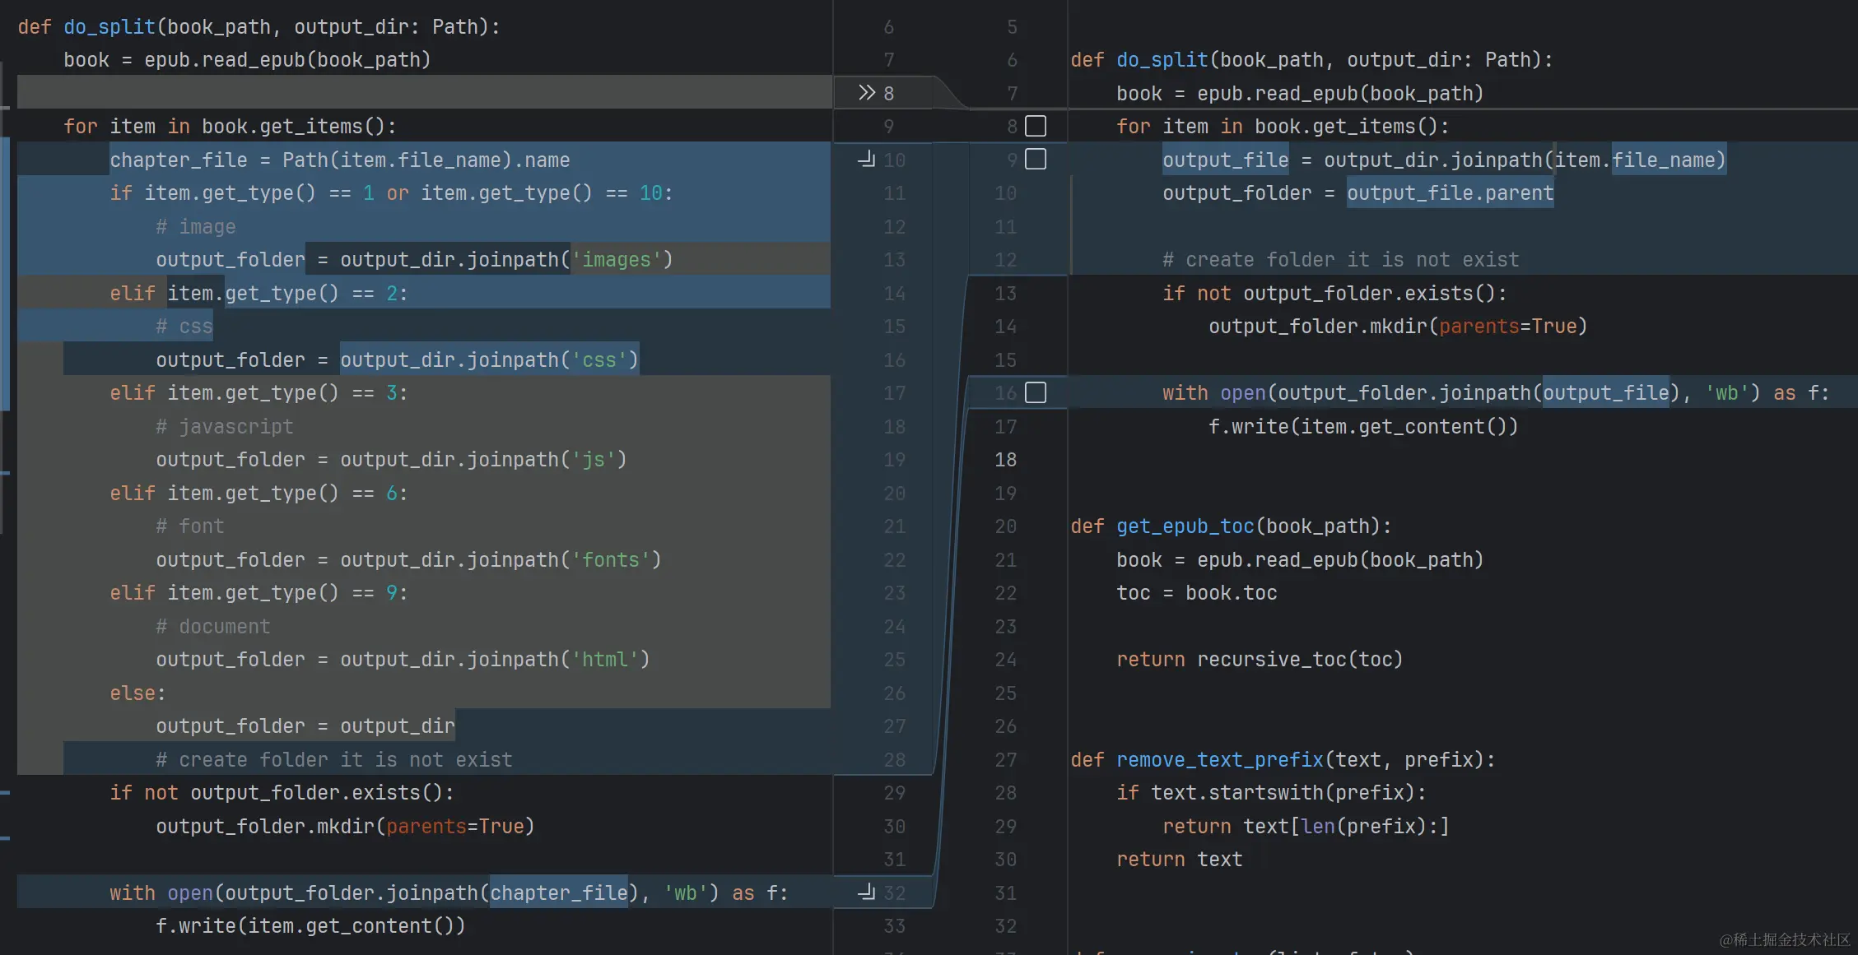Click the 'fonts' string in left pane
This screenshot has height=955, width=1858.
pyautogui.click(x=611, y=559)
